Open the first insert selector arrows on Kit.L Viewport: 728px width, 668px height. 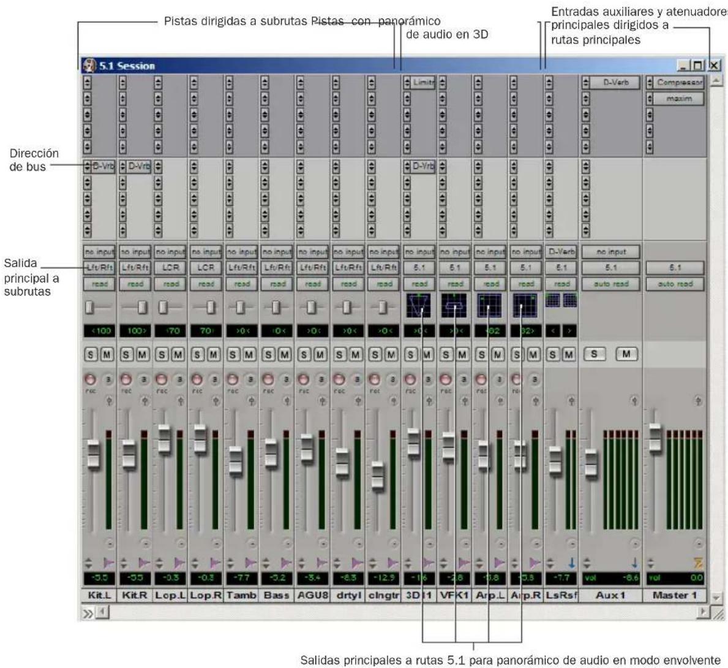(88, 83)
